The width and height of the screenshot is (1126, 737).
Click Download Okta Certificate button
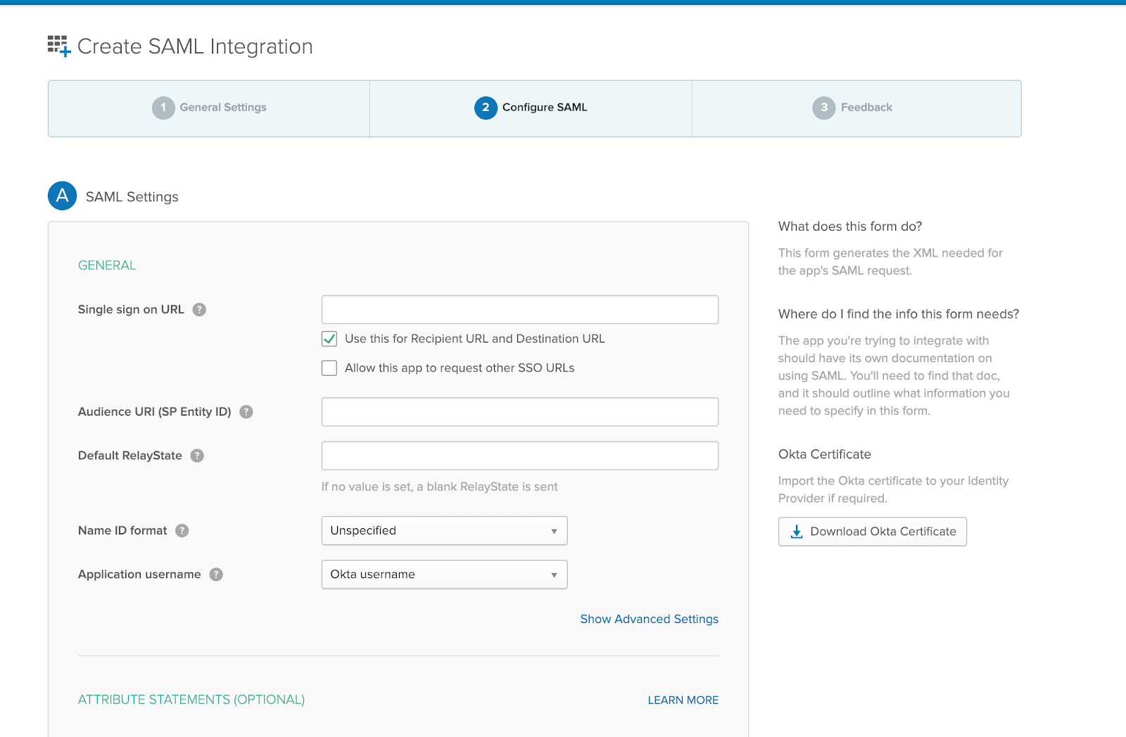coord(872,532)
